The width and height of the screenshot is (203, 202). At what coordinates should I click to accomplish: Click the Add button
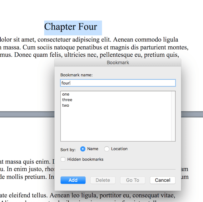point(73,180)
